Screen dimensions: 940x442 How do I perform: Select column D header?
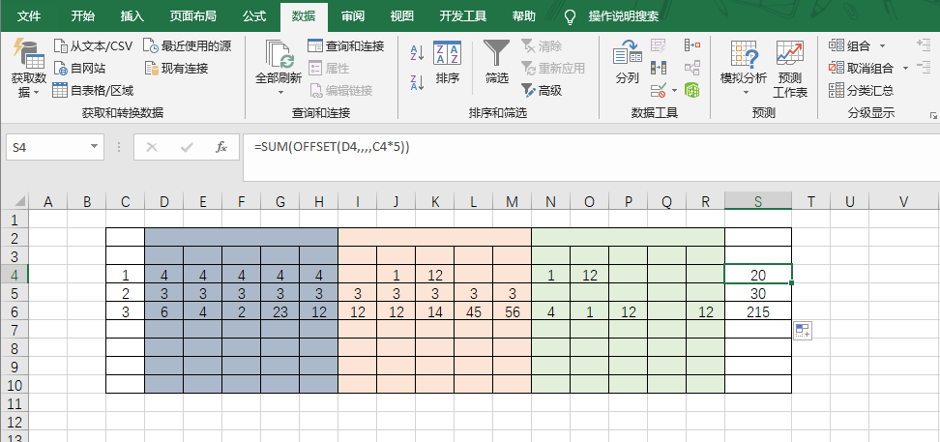point(163,202)
